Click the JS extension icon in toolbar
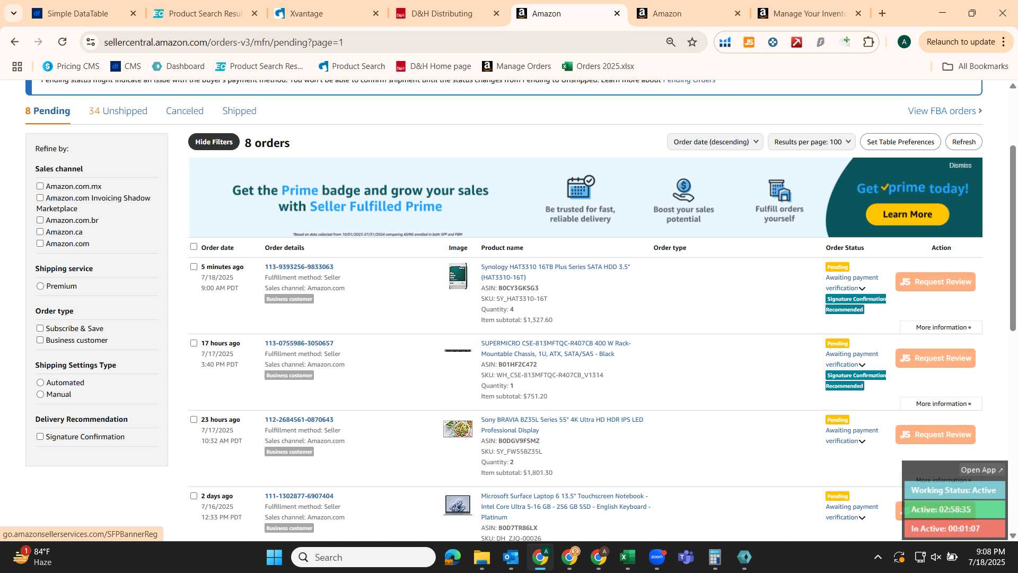The image size is (1018, 573). (749, 42)
